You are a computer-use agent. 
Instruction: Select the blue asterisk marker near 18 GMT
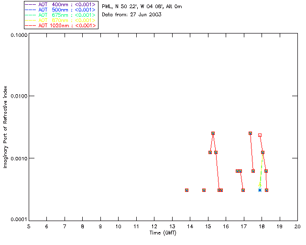click(x=260, y=190)
